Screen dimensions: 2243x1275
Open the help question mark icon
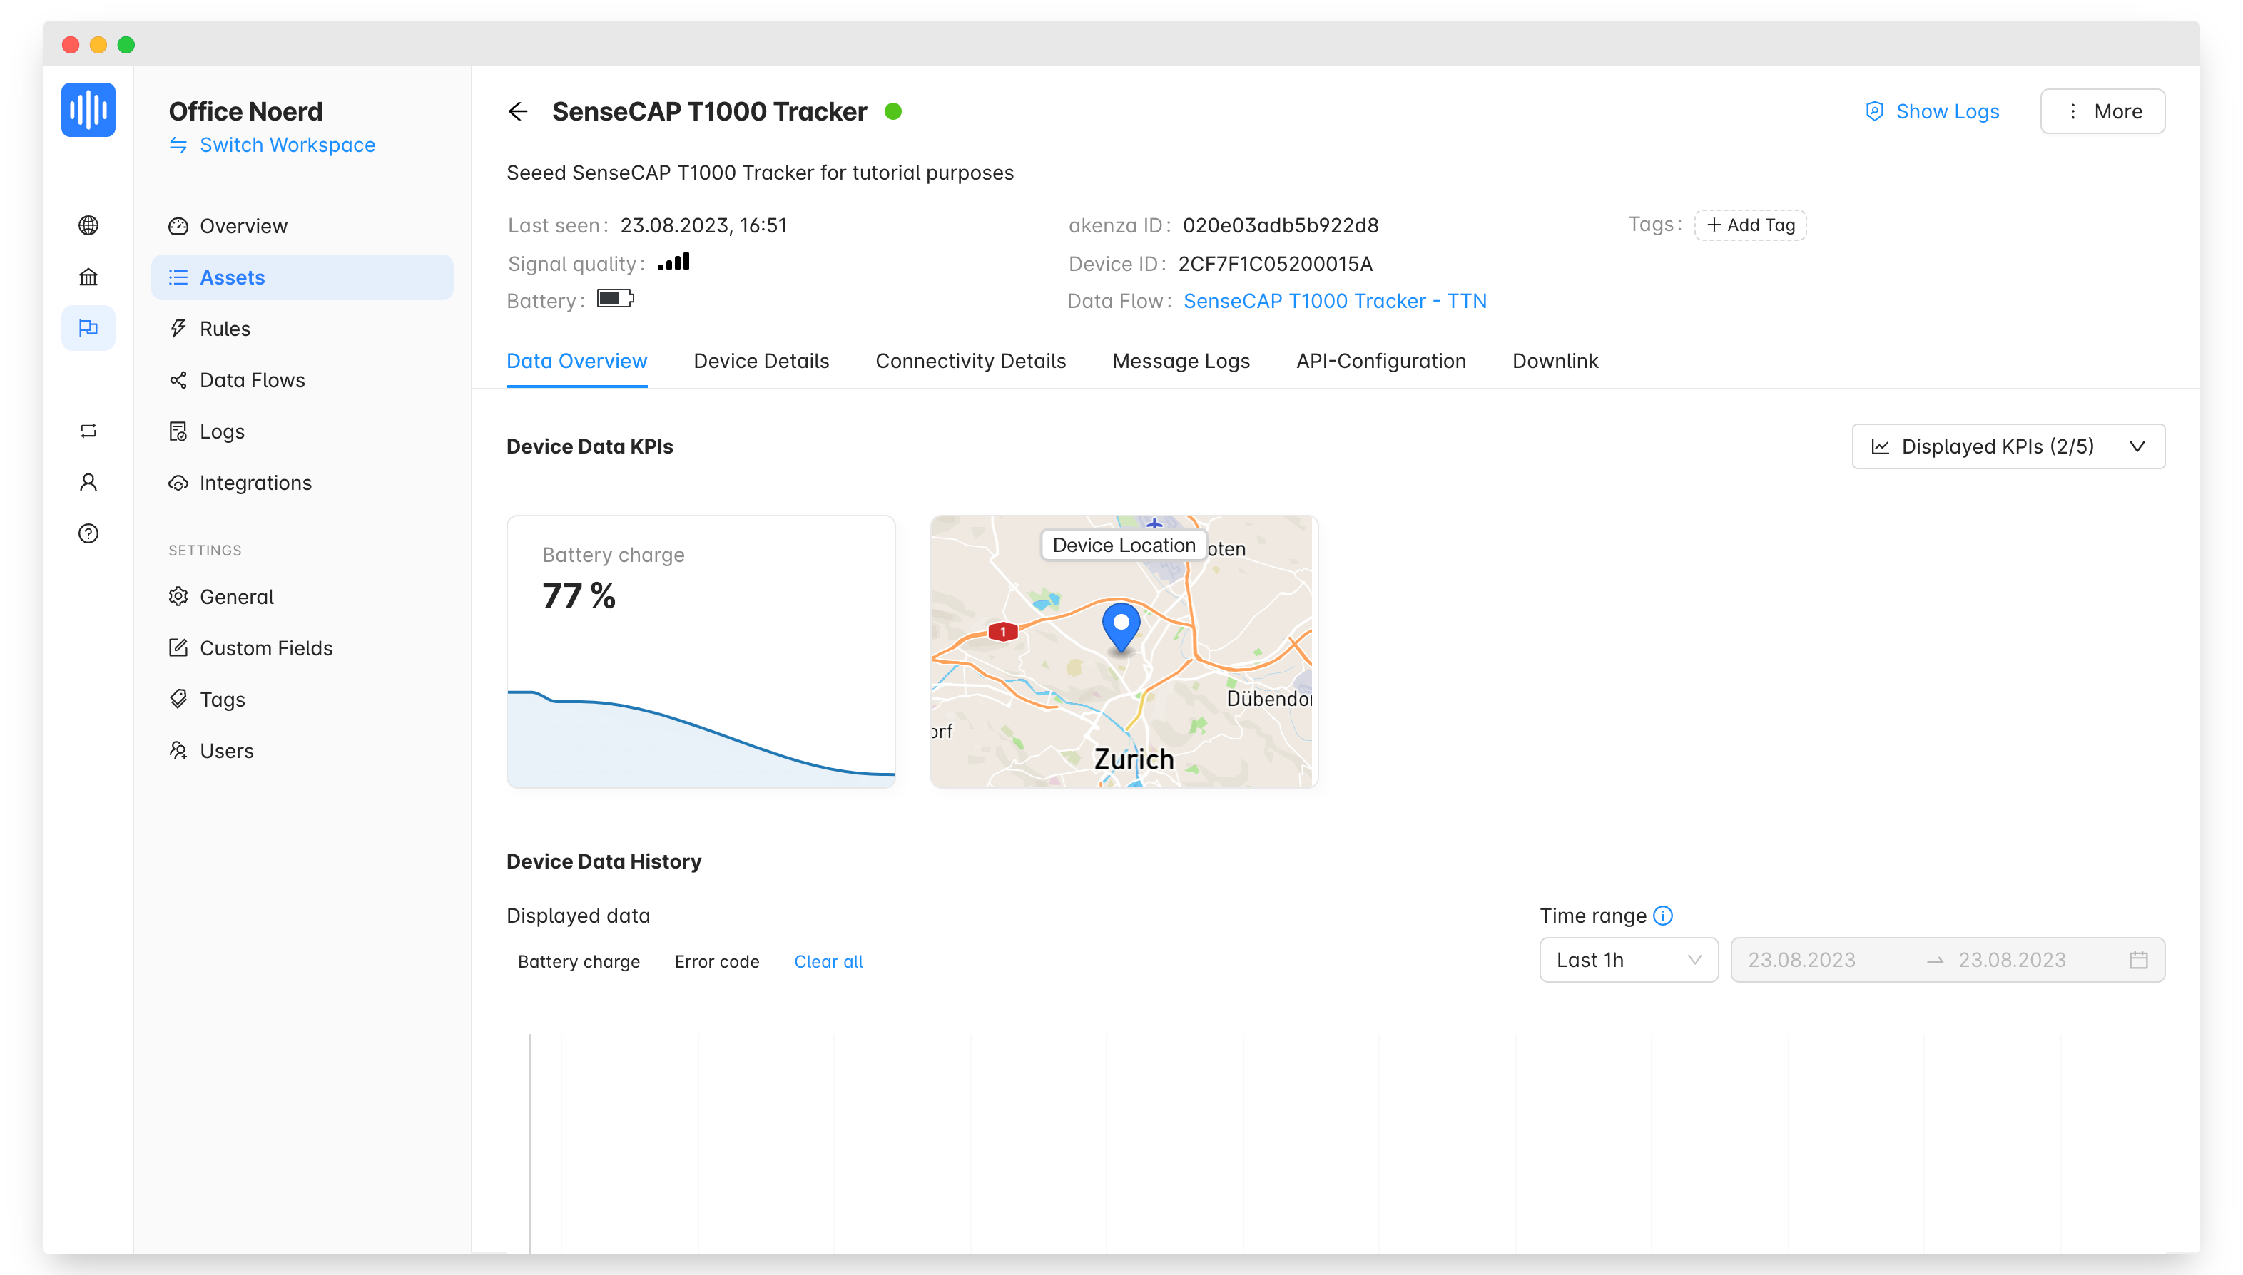(88, 533)
